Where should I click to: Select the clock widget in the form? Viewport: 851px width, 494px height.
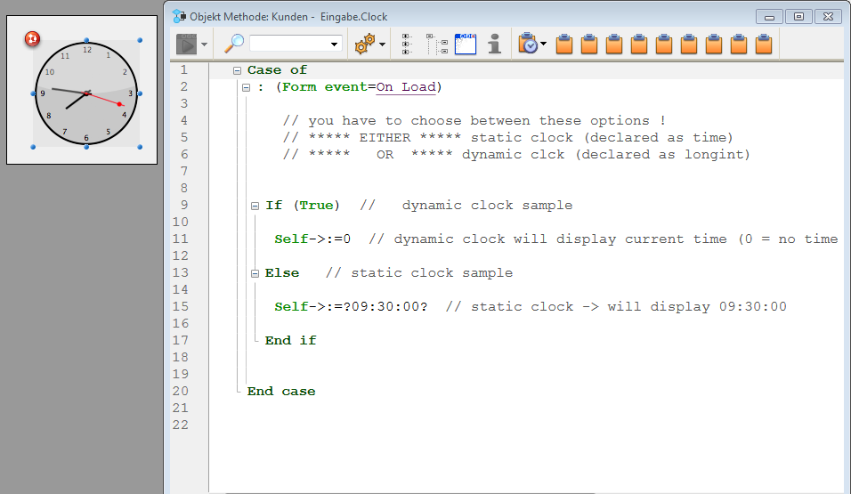point(86,93)
